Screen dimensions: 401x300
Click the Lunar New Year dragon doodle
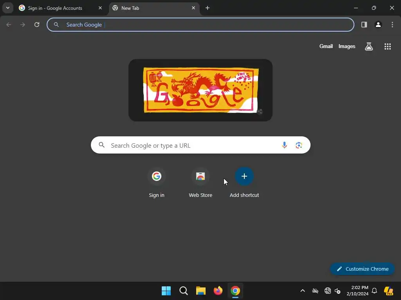pos(201,90)
